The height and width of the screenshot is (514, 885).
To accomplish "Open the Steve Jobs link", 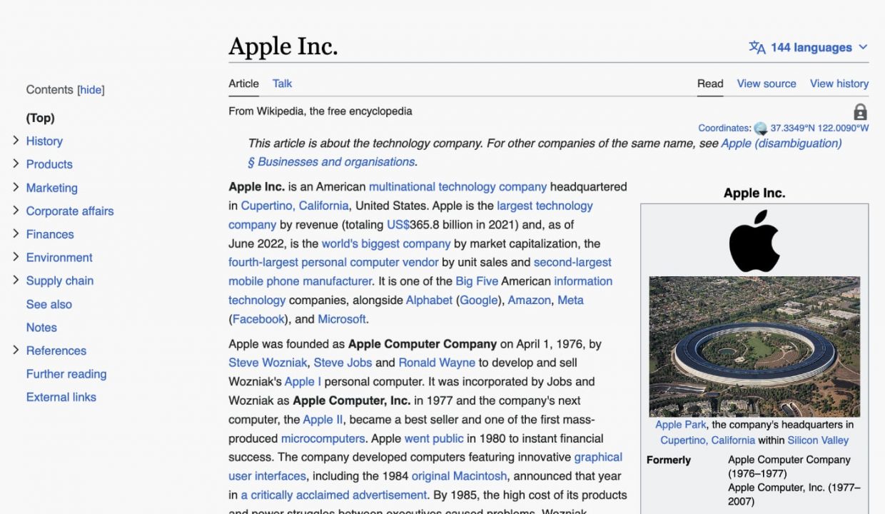I will (343, 363).
